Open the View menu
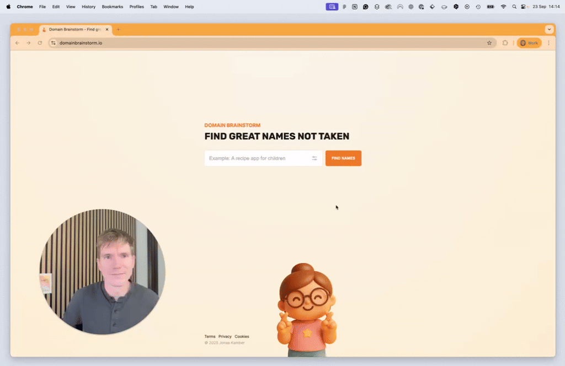The height and width of the screenshot is (366, 565). (71, 7)
